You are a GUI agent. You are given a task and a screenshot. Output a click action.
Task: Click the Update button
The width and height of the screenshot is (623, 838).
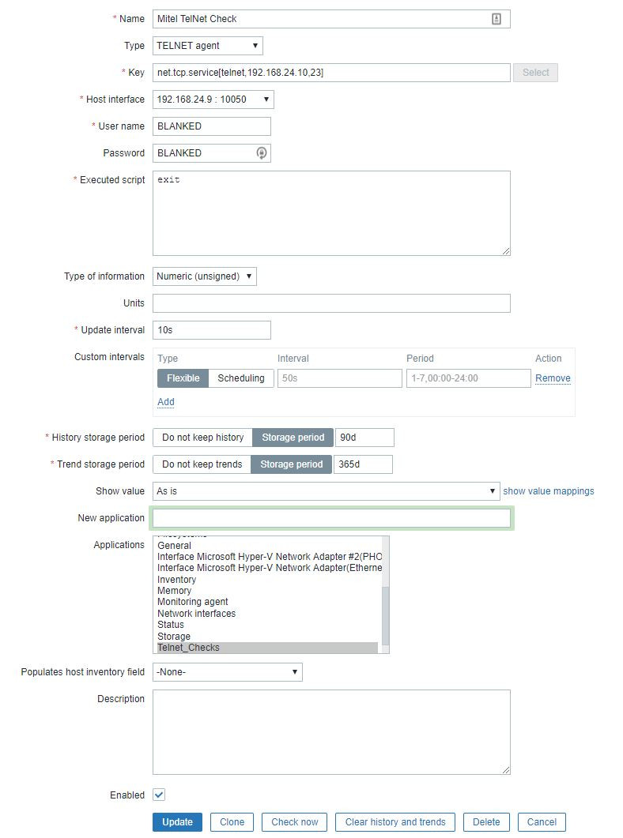(x=177, y=822)
